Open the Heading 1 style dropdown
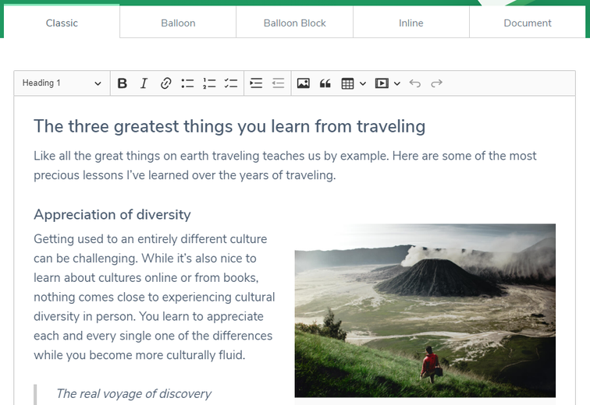Image resolution: width=590 pixels, height=405 pixels. pos(62,83)
